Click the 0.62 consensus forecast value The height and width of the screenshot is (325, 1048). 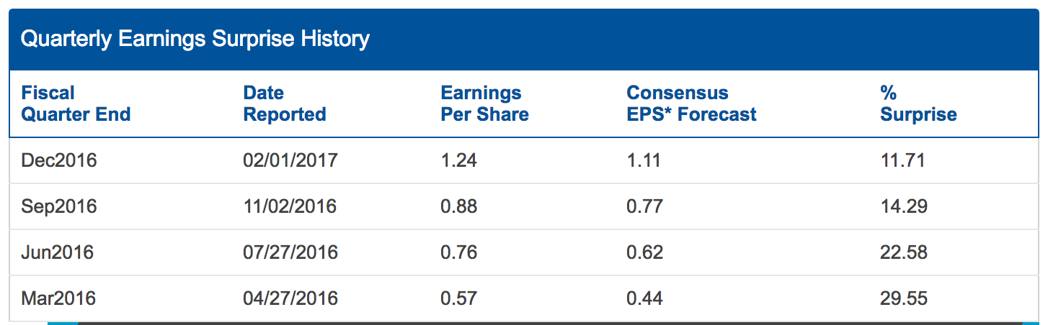tap(644, 252)
